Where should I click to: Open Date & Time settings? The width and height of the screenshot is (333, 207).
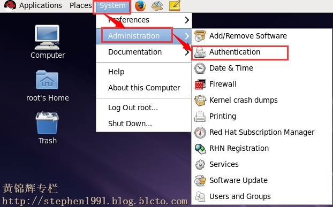click(262, 68)
